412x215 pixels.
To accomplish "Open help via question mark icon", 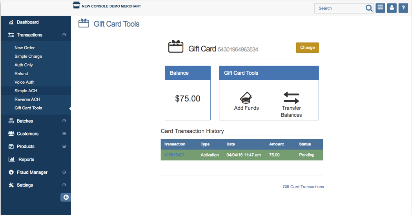I will (403, 8).
